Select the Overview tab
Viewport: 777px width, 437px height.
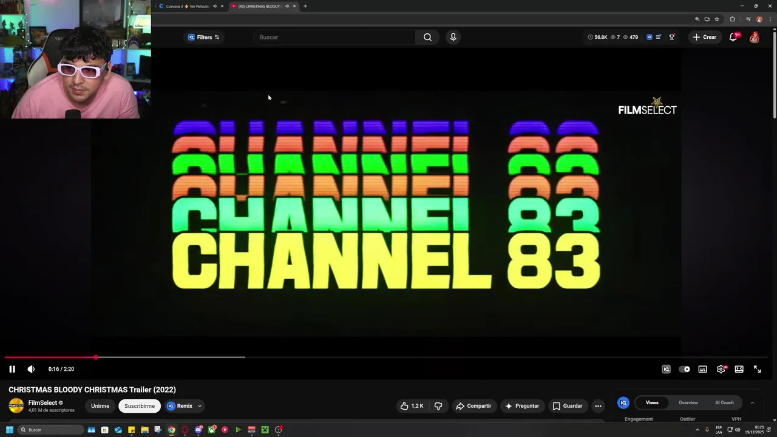pos(688,402)
